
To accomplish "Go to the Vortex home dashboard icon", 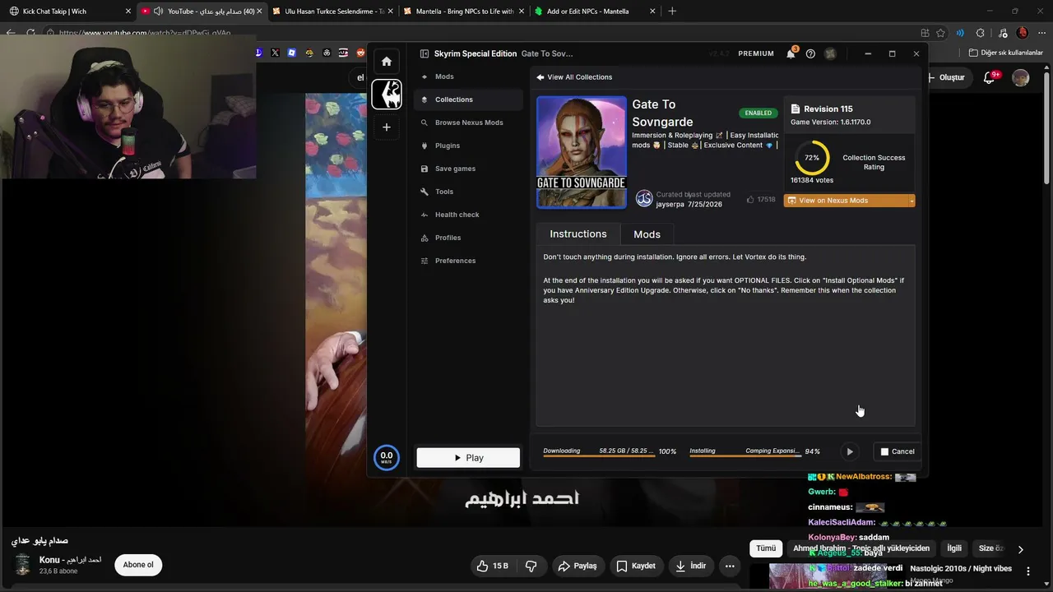I will [387, 62].
